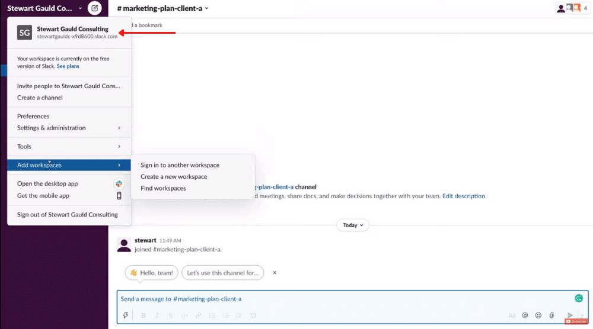Choose Sign in to another workspace
Image resolution: width=593 pixels, height=329 pixels.
[x=193, y=165]
